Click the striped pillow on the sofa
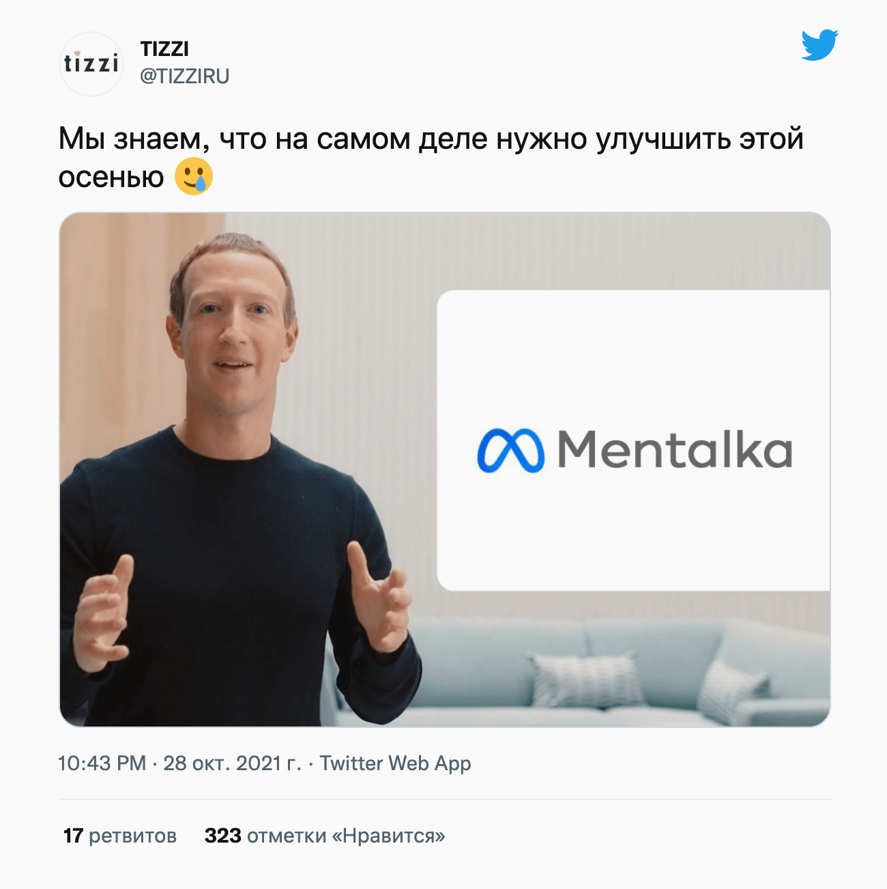 pyautogui.click(x=586, y=680)
